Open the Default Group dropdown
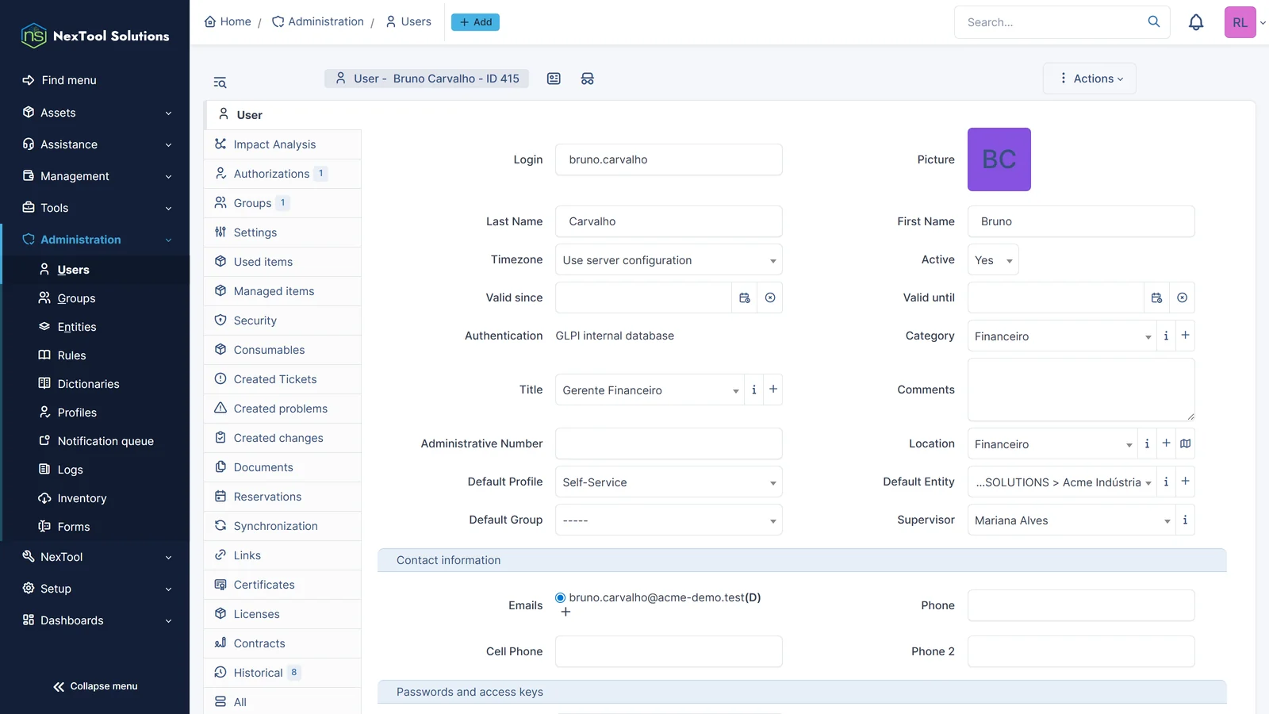Screen dimensions: 1269x714 point(669,520)
